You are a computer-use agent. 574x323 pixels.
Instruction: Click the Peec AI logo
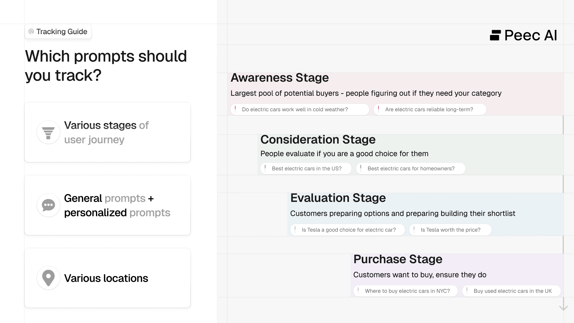(x=523, y=35)
